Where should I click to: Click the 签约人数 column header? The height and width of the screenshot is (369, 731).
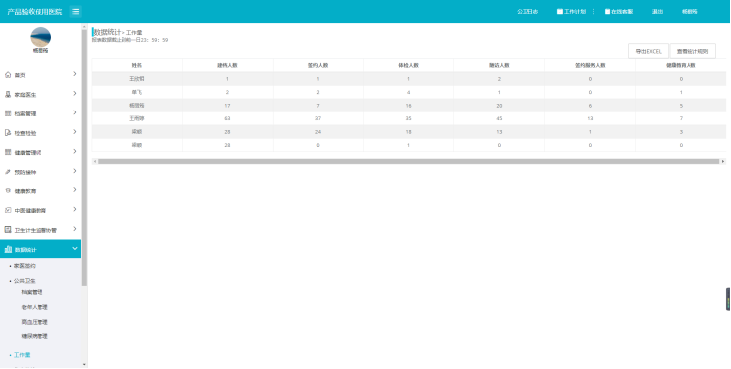click(x=318, y=65)
